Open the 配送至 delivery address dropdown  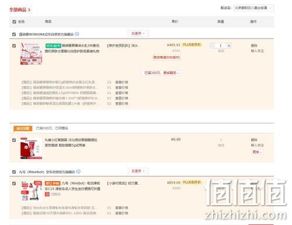click(253, 8)
